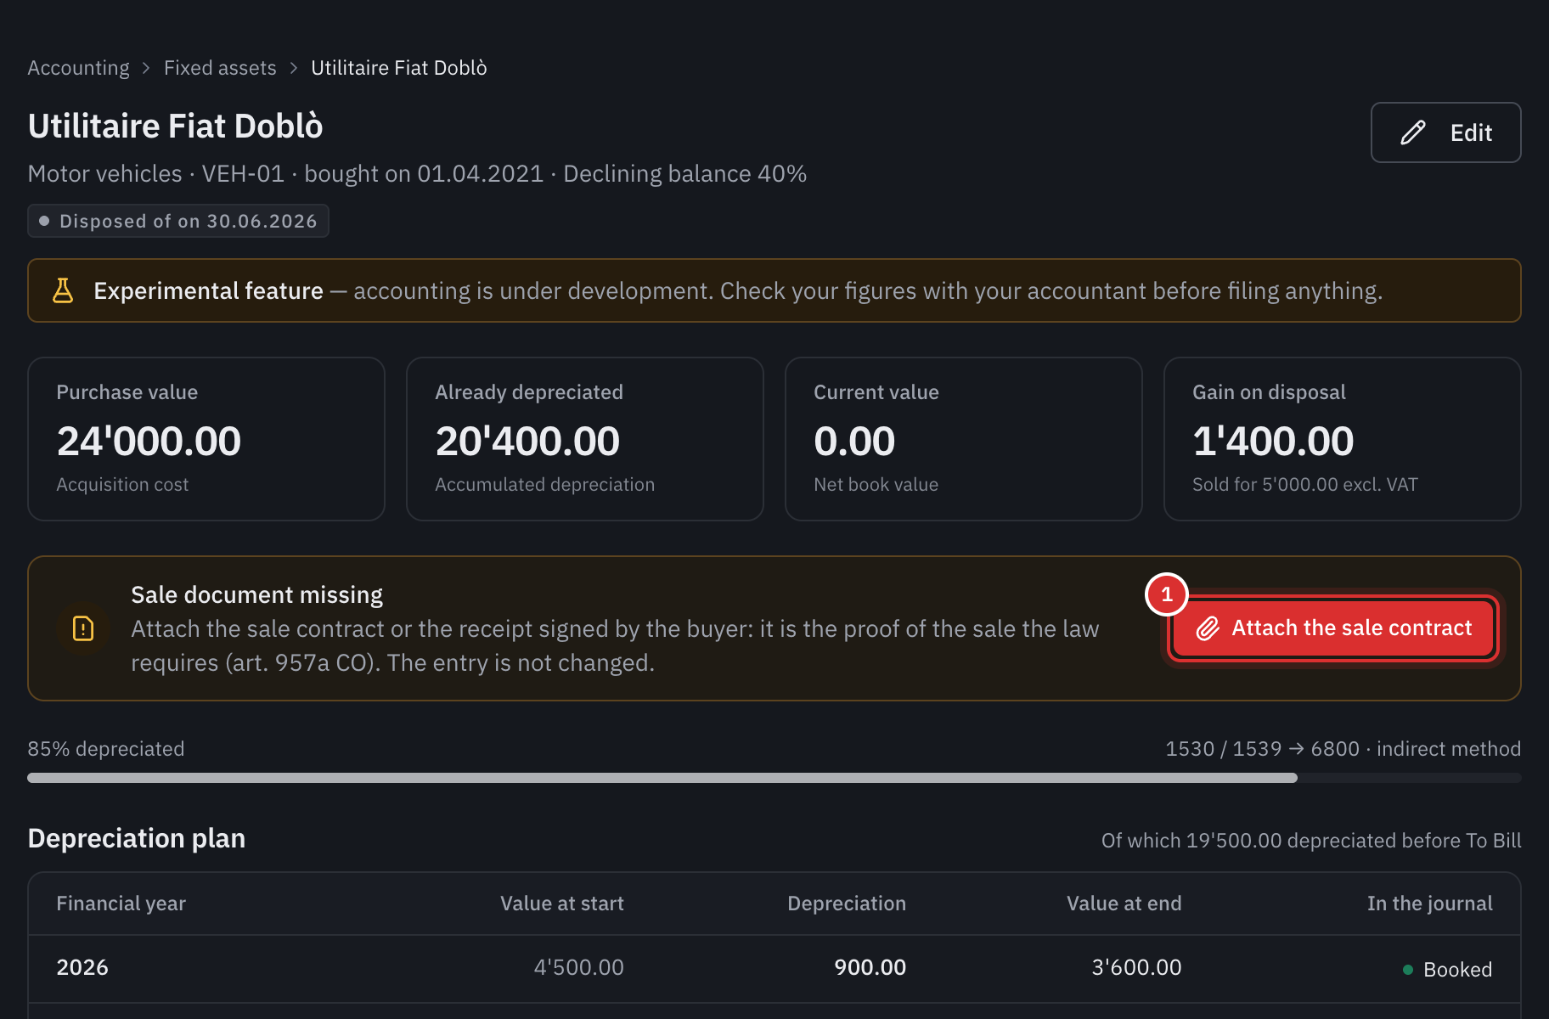This screenshot has height=1019, width=1549.
Task: Click the chevron after Fixed assets breadcrumb
Action: 294,68
